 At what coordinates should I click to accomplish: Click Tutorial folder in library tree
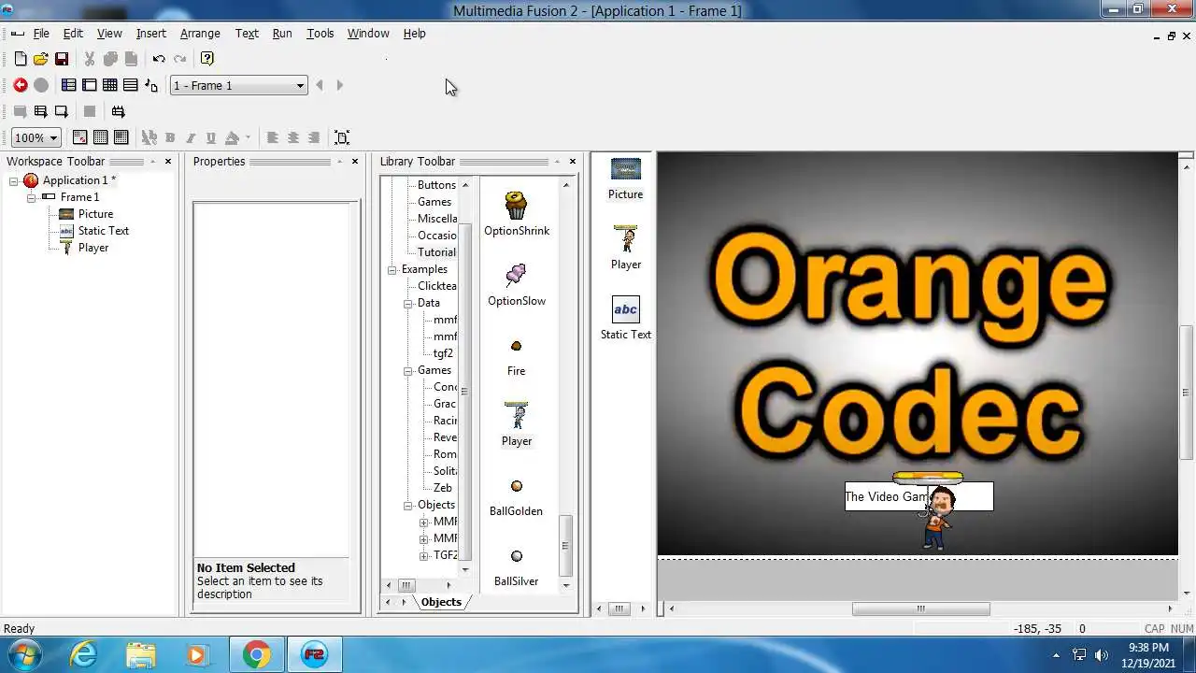coord(436,252)
